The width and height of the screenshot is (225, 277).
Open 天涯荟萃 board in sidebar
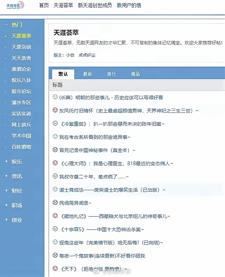point(22,36)
